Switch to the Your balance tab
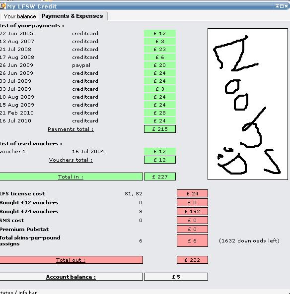This screenshot has width=290, height=294. point(19,16)
